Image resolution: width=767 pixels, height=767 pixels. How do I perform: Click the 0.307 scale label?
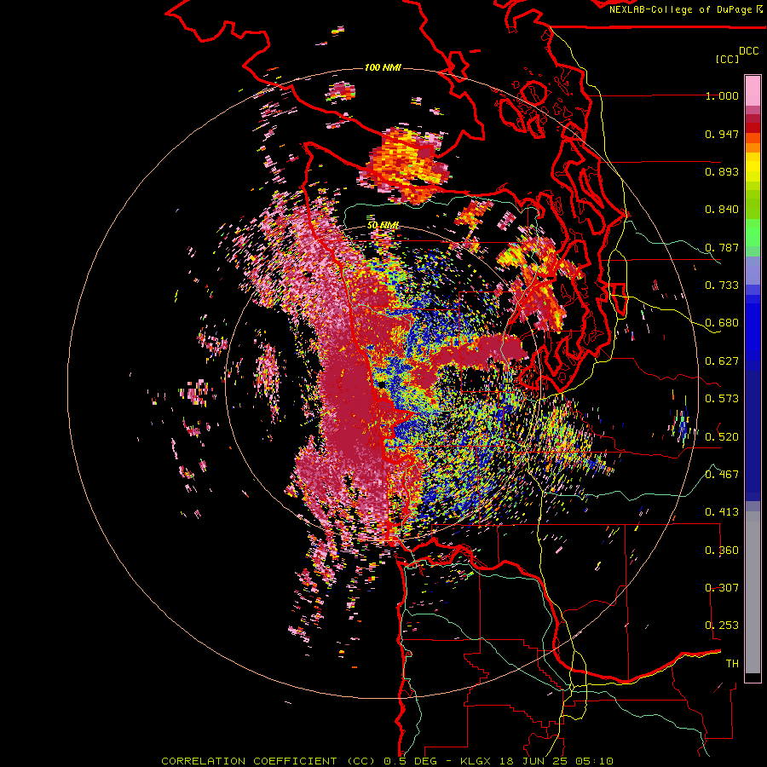tap(722, 587)
